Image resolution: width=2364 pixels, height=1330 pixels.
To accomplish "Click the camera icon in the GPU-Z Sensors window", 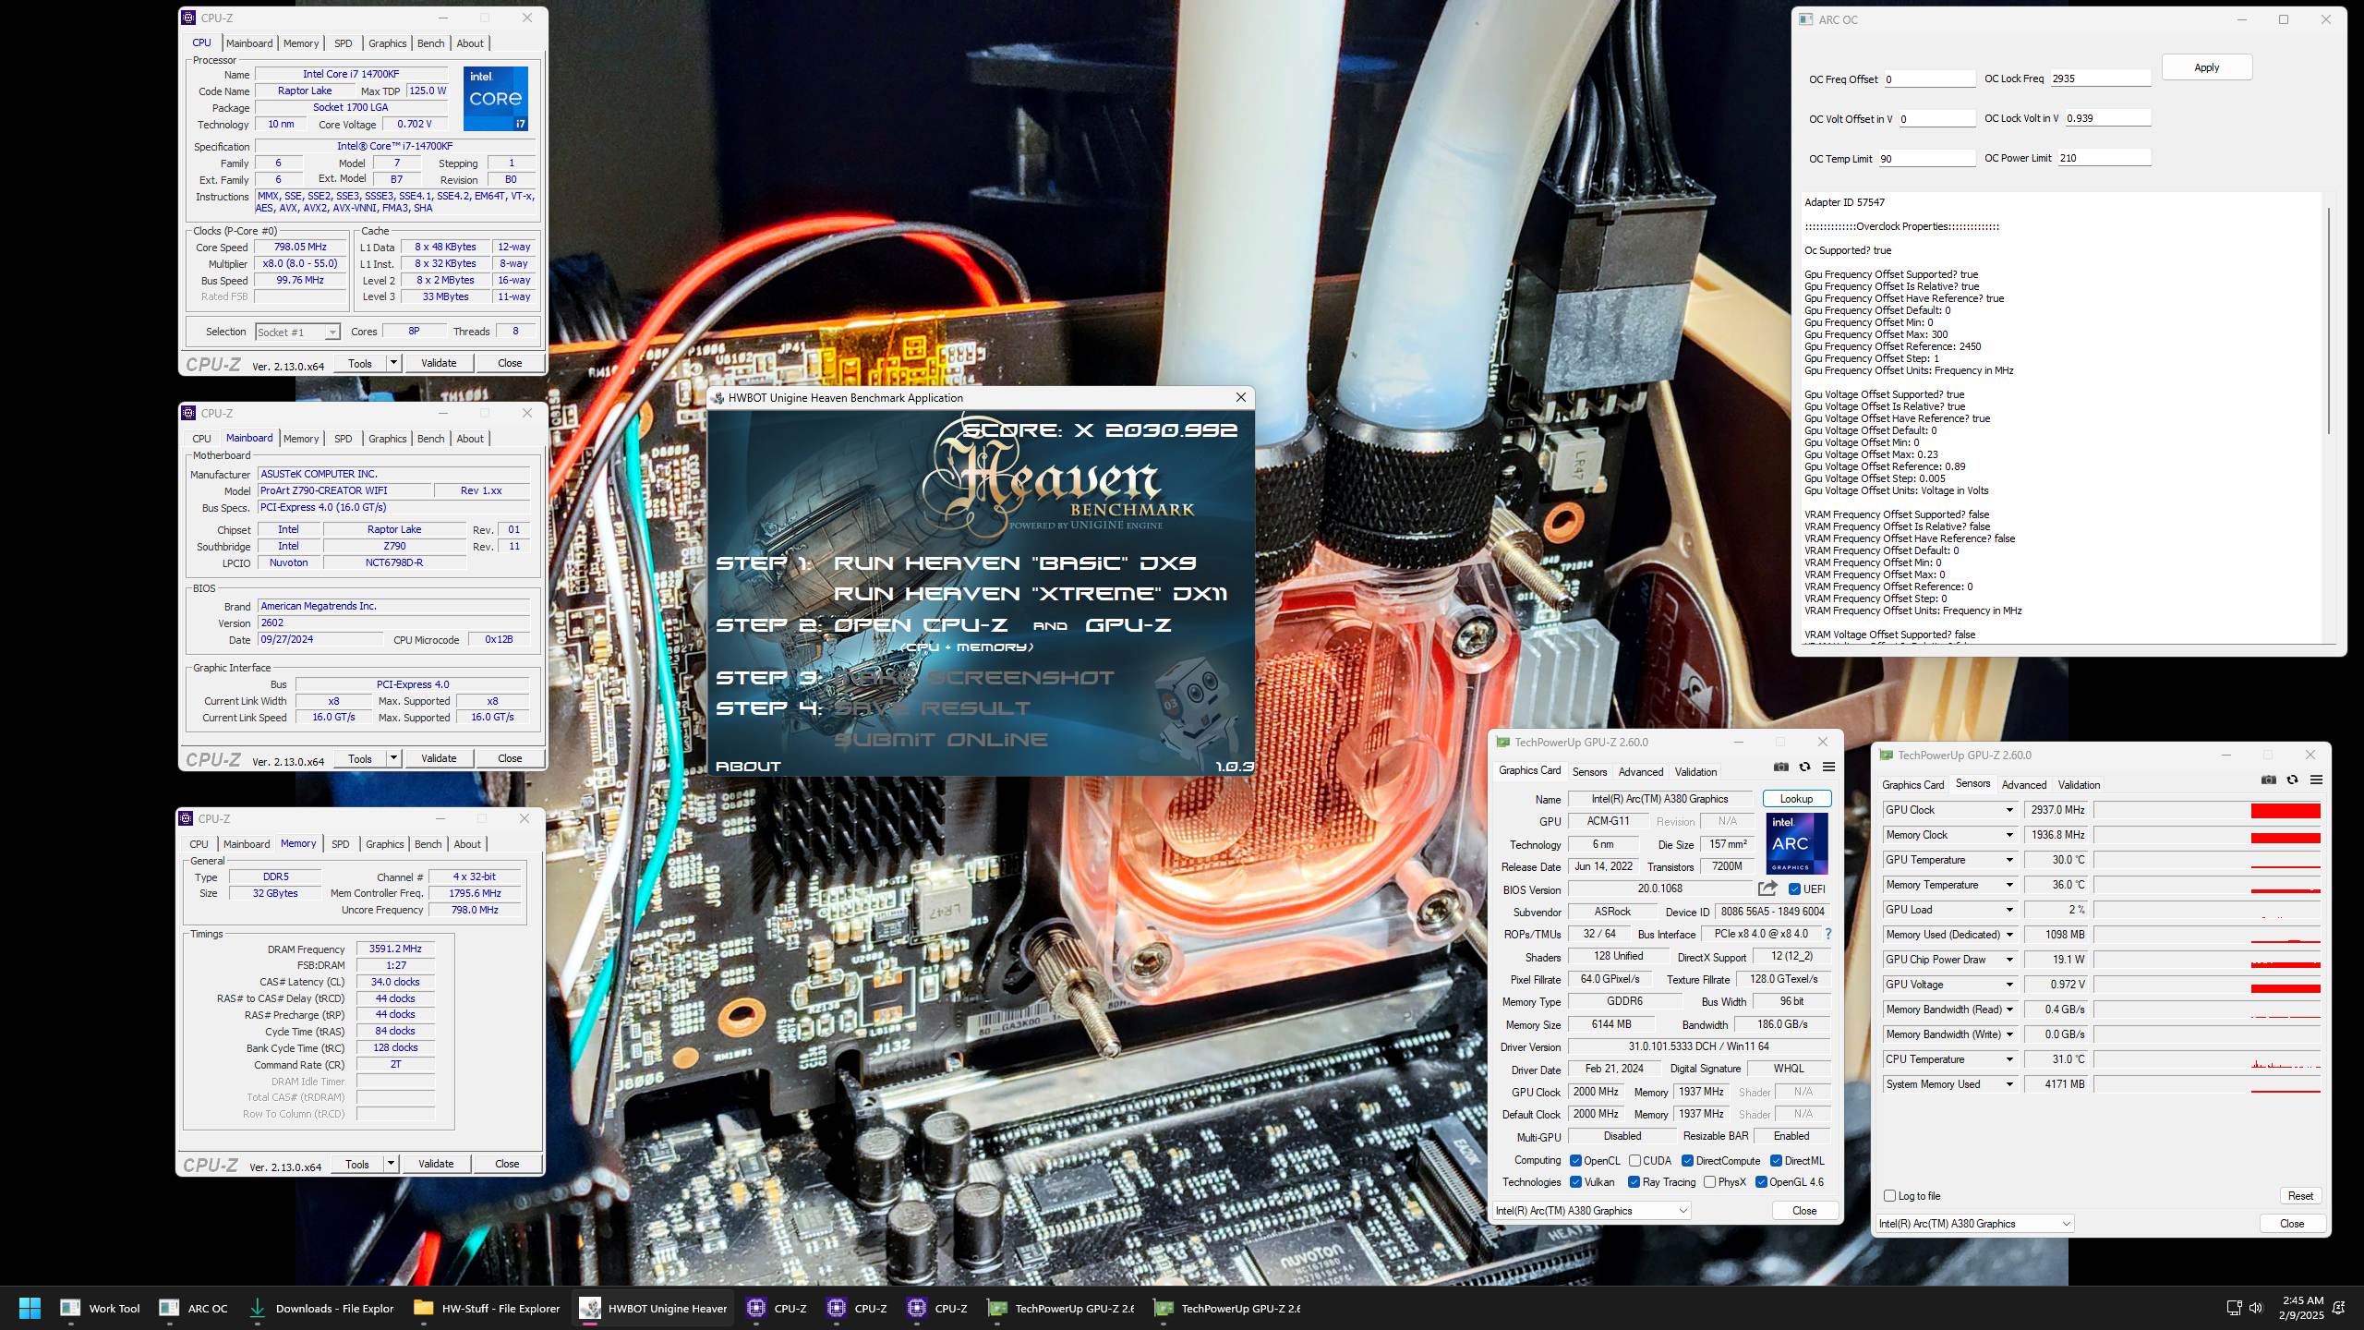I will pyautogui.click(x=2268, y=780).
